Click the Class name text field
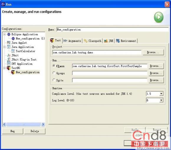This screenshot has width=171, height=150. [x=110, y=66]
